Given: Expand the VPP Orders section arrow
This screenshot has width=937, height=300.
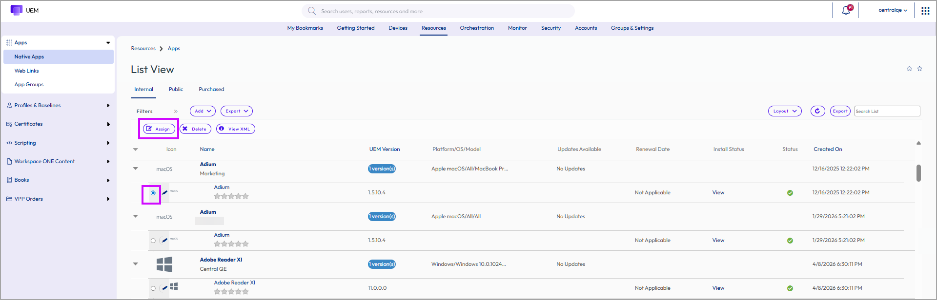Looking at the screenshot, I should pos(108,199).
